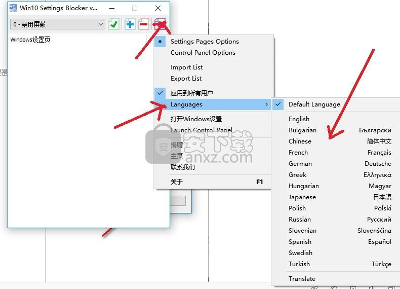Select Launch Control Panel entry
Viewport: 400px width, 289px height.
[x=213, y=130]
